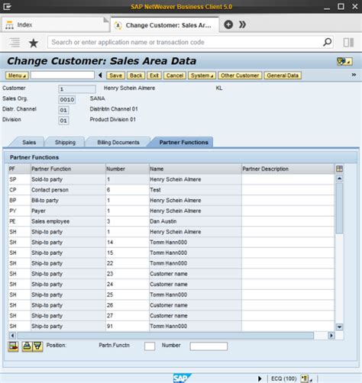Click the scroll down arrow of table
Screen dimensions: 362x383
click(339, 327)
